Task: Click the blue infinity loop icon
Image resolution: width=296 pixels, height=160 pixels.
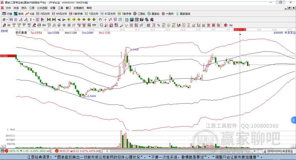Action: pyautogui.click(x=231, y=25)
